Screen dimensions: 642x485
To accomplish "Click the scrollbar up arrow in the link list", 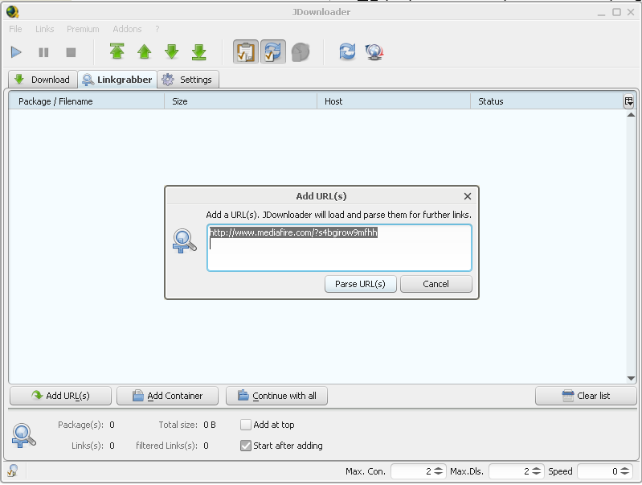I will 631,115.
